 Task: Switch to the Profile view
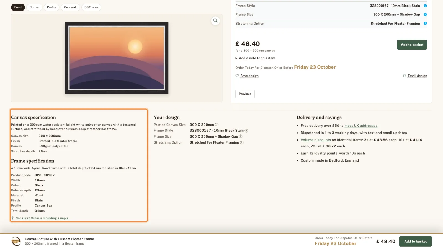51,7
